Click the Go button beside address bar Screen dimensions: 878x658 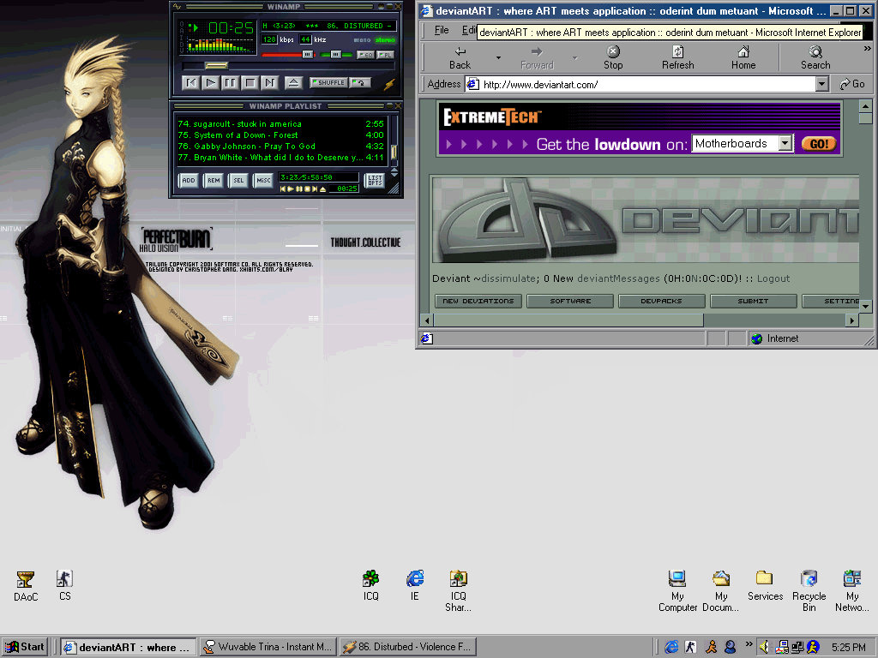pos(851,85)
